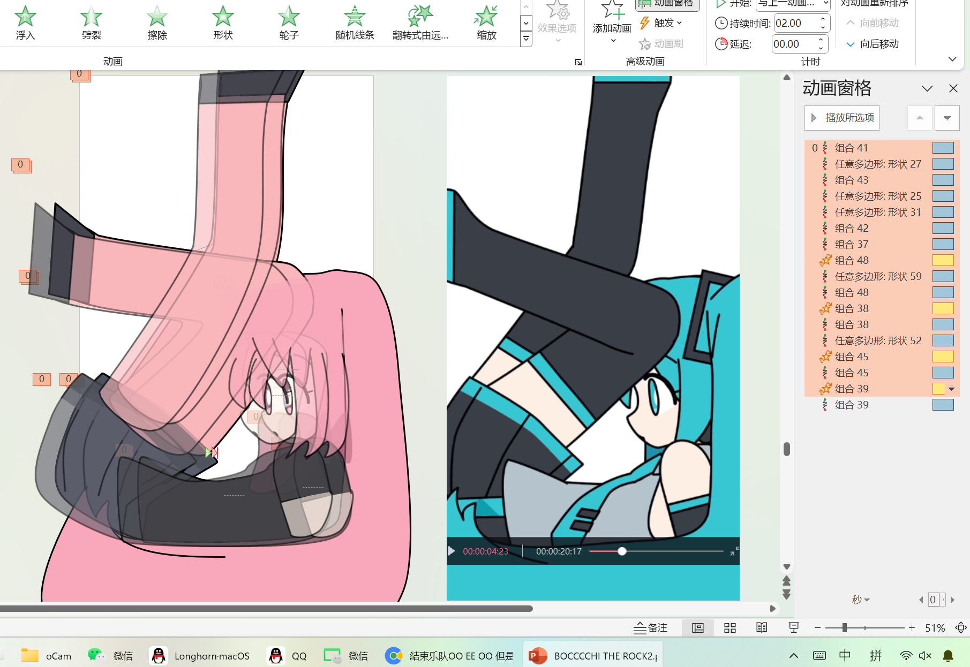Viewport: 970px width, 667px height.
Task: Select the last unselected 组合 39 entry
Action: 882,405
